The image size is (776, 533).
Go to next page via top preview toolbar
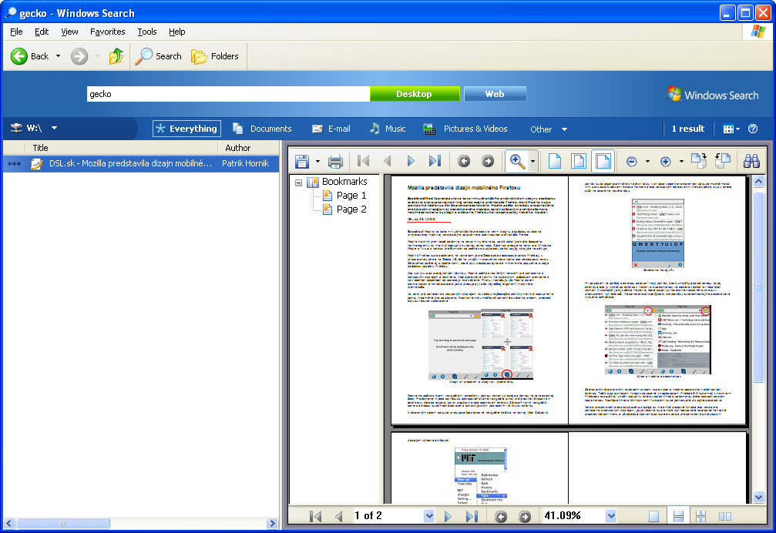click(411, 161)
